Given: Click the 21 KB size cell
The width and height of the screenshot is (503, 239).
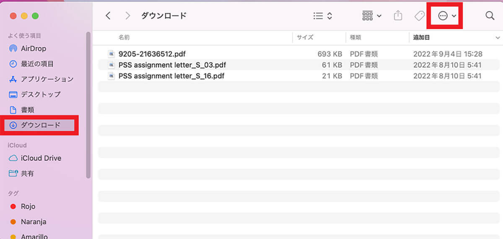Looking at the screenshot, I should 332,76.
